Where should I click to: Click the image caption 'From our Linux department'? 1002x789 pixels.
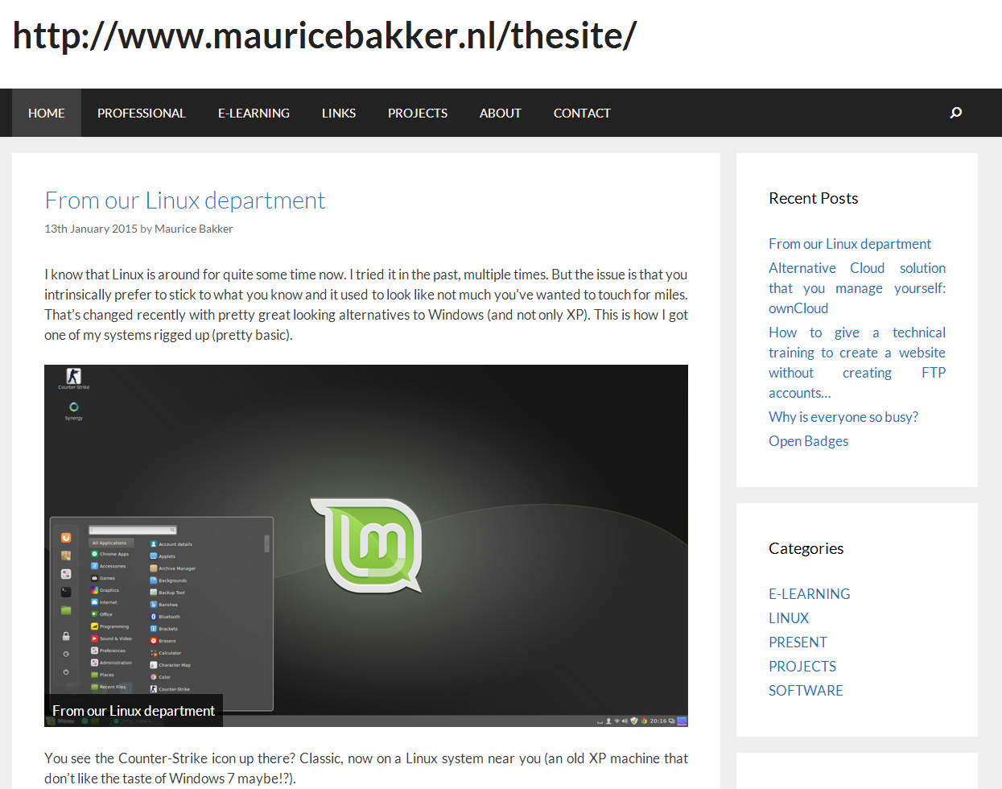134,711
